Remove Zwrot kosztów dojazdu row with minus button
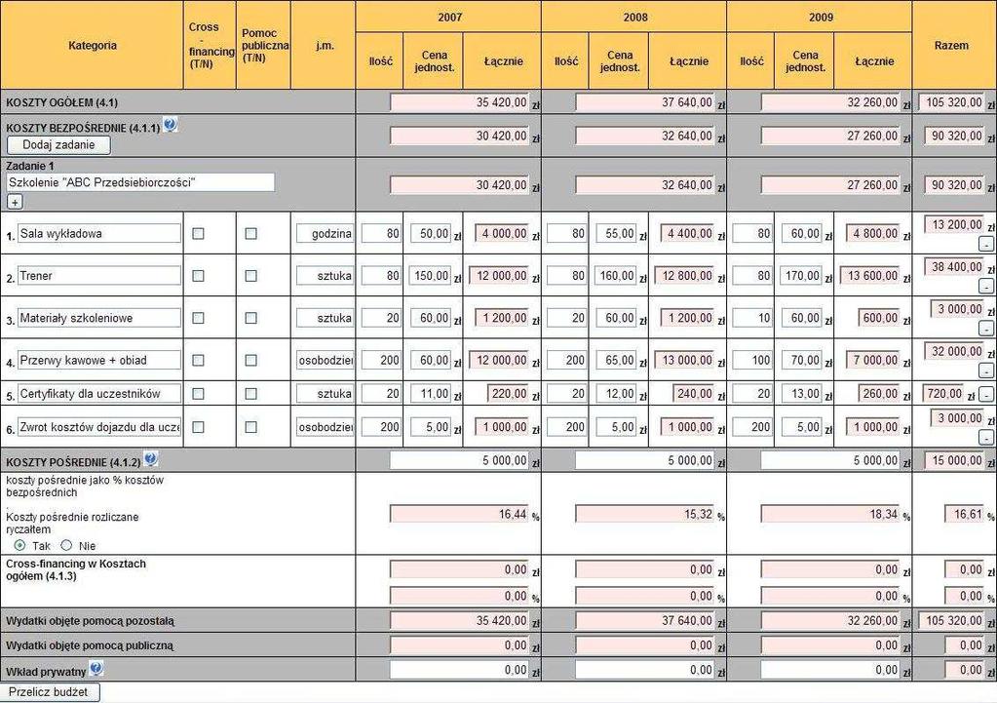 pyautogui.click(x=985, y=438)
